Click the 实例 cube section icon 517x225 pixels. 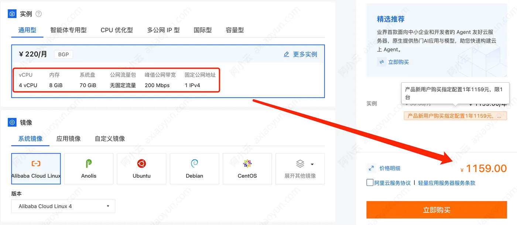point(12,14)
